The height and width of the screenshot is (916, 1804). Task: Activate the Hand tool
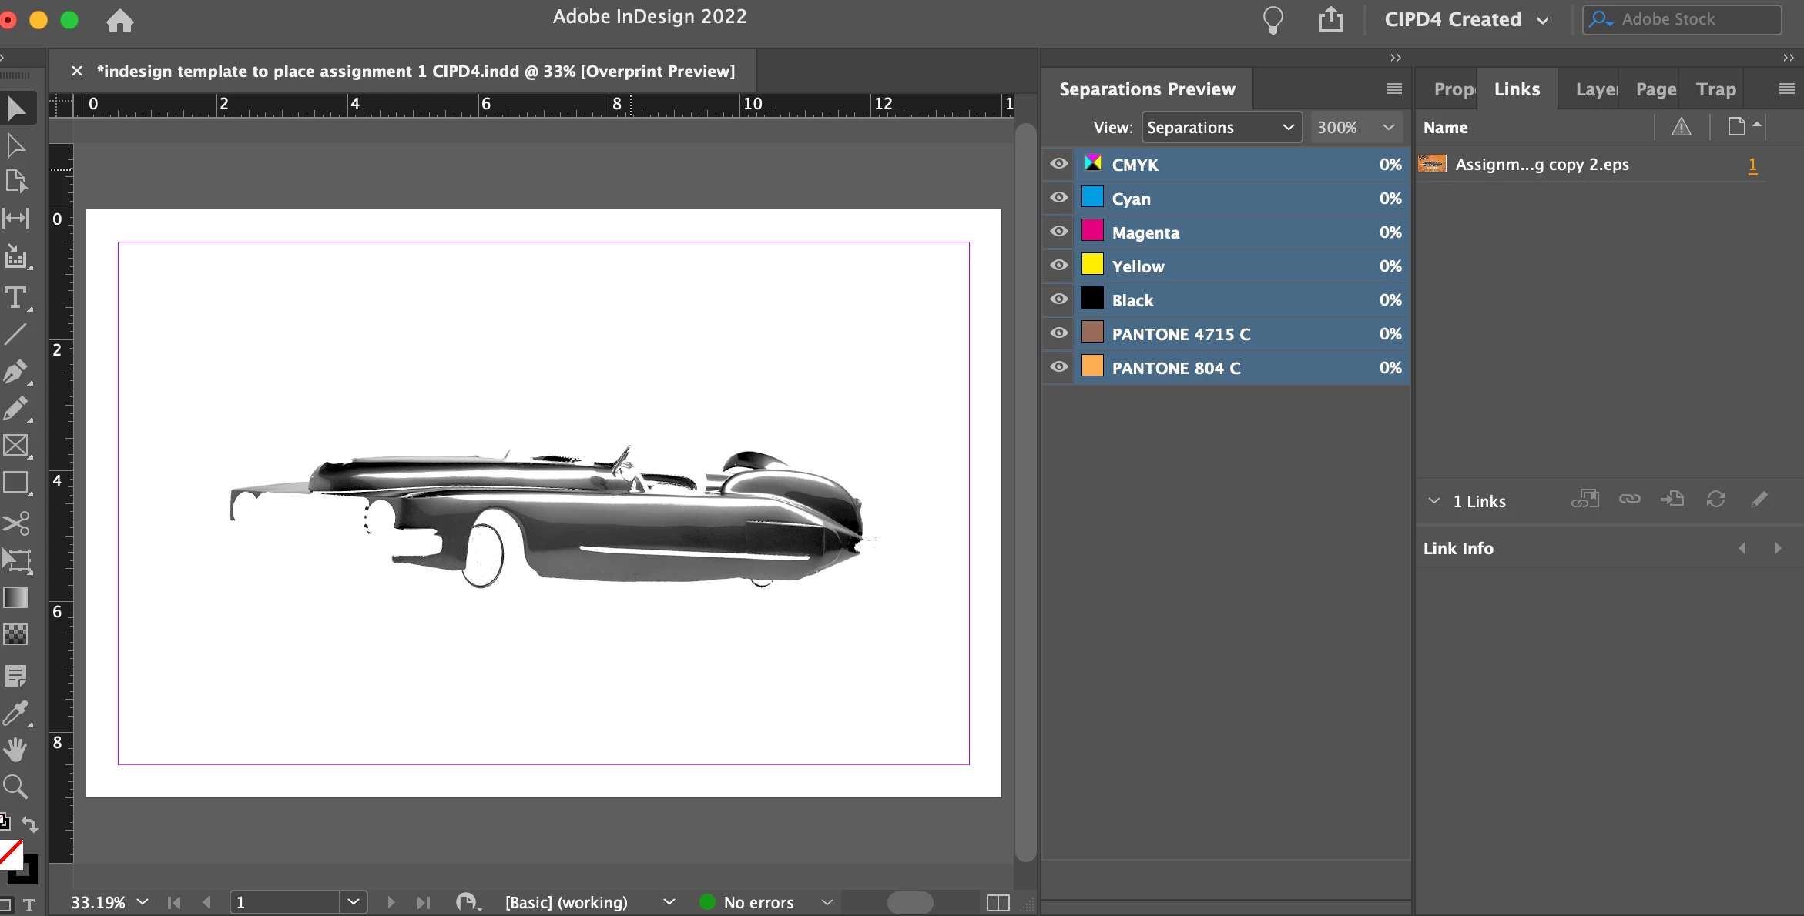[x=15, y=749]
